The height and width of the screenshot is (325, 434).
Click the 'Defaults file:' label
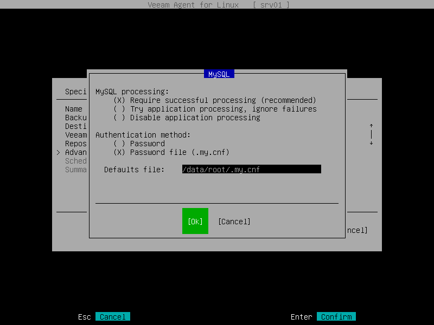134,170
